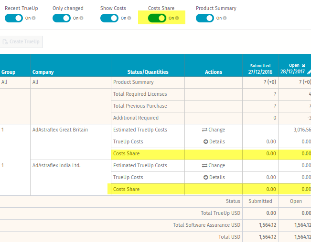The width and height of the screenshot is (311, 242).
Task: Toggle the highlighted Costs Share switch
Action: (x=157, y=18)
